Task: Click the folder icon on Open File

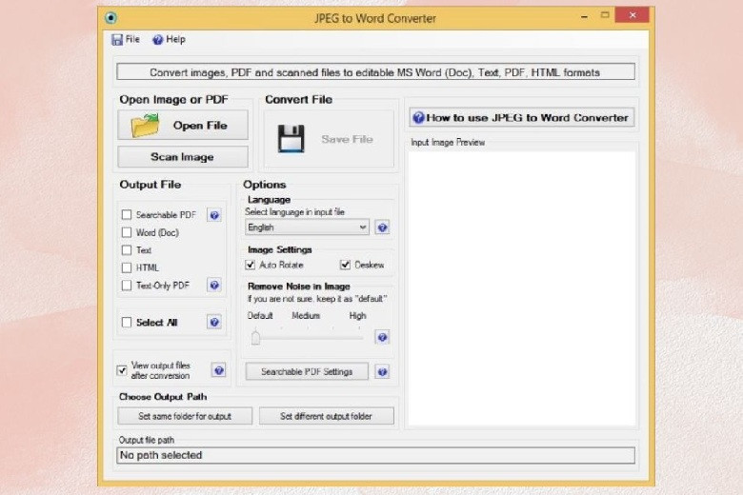Action: tap(145, 125)
